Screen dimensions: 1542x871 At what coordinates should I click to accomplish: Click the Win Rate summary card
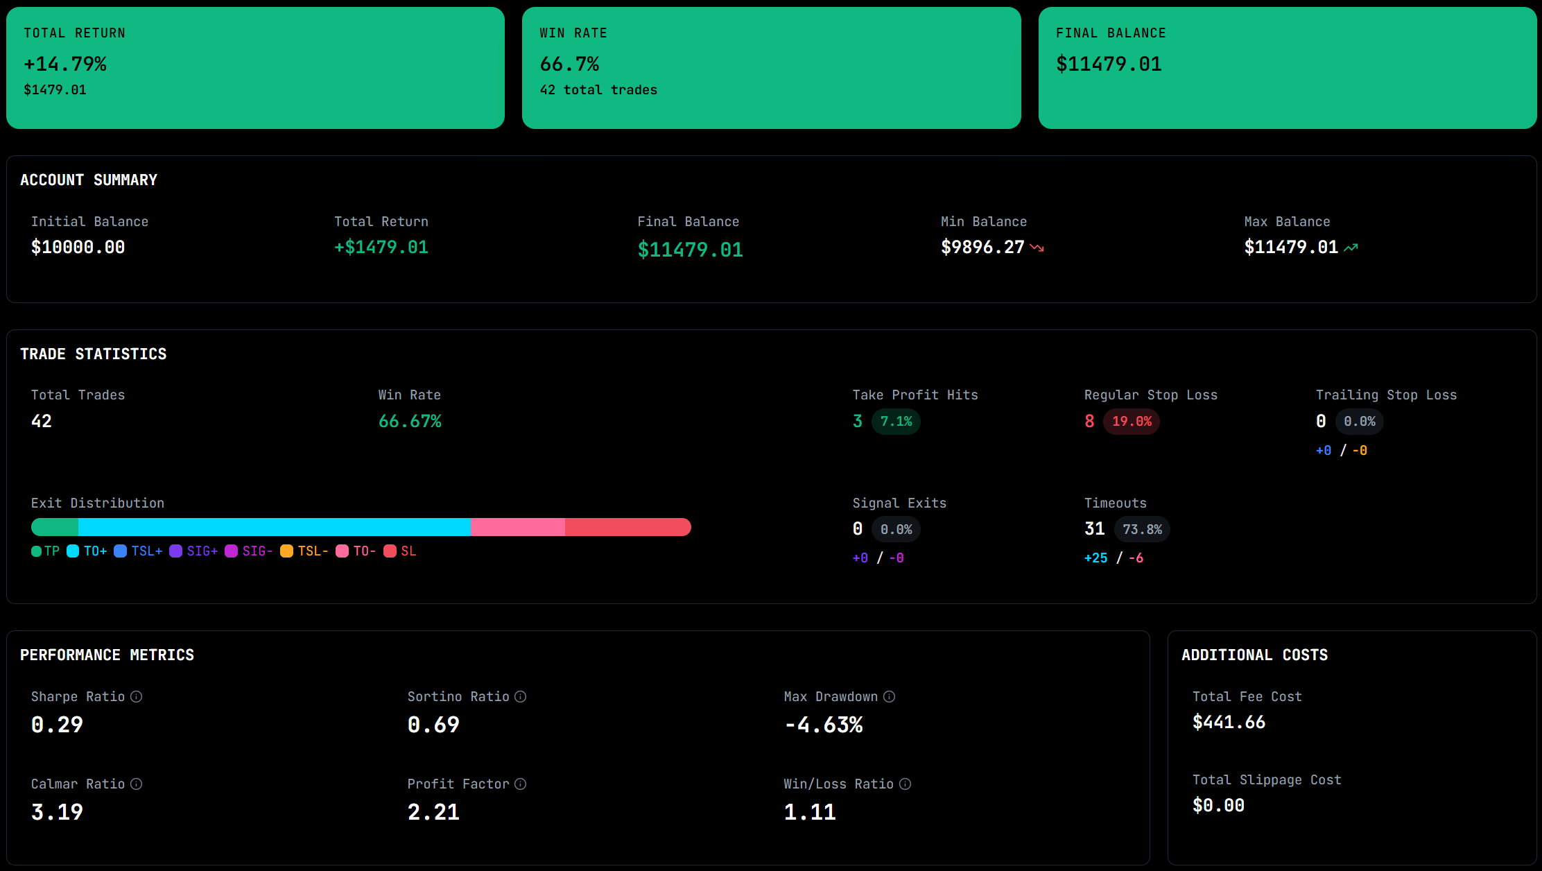771,68
